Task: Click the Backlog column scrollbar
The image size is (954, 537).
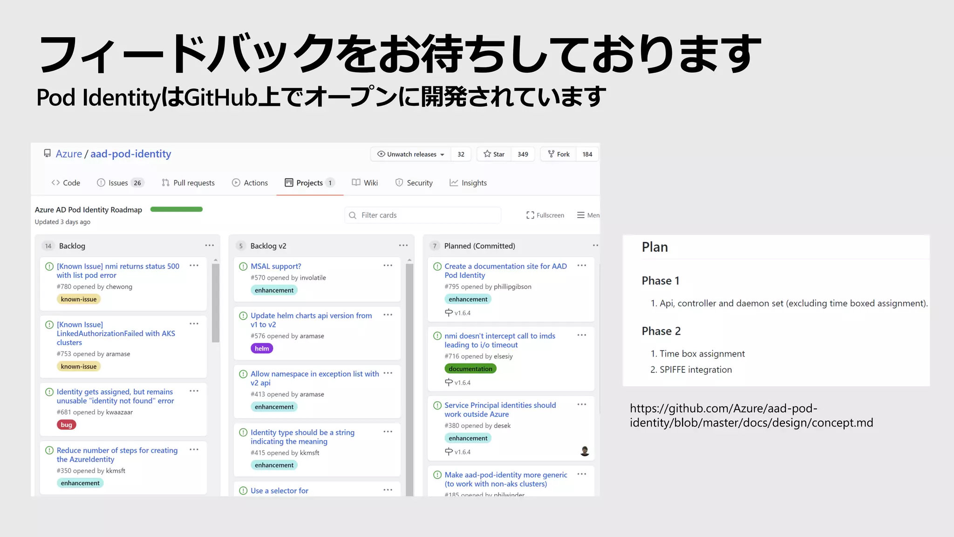Action: point(216,303)
